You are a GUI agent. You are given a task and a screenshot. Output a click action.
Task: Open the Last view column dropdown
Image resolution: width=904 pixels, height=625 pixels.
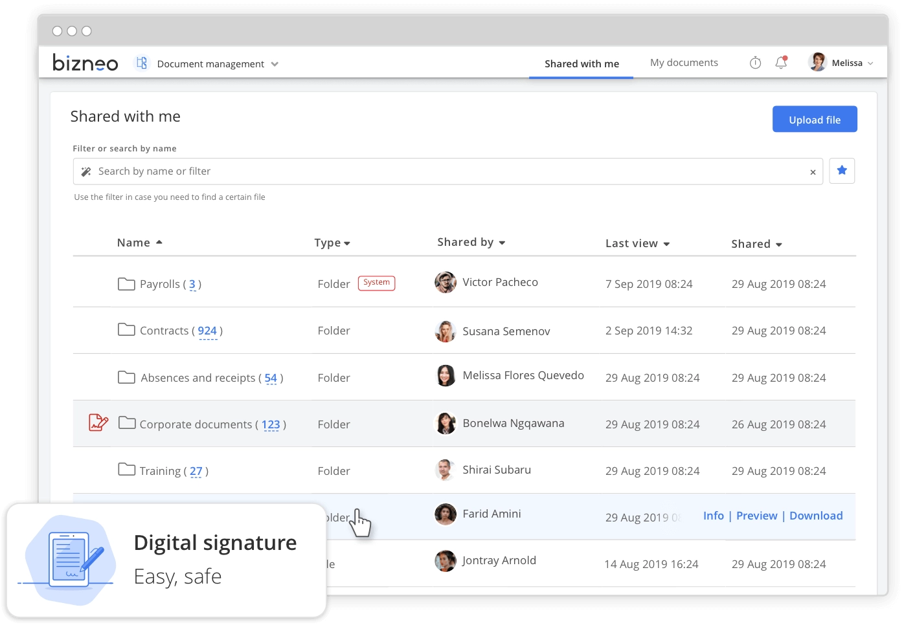666,244
